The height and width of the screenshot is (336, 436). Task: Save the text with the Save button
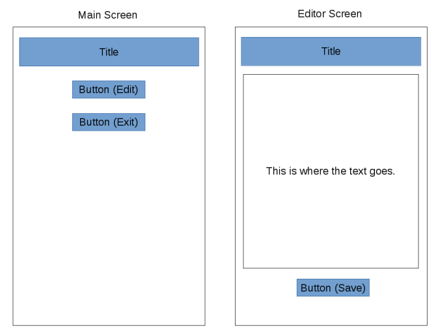[333, 288]
